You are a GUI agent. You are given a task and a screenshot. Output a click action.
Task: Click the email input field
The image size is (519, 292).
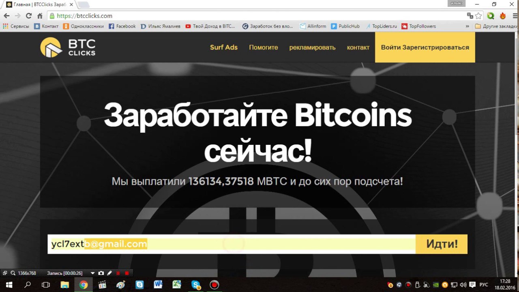click(x=232, y=244)
